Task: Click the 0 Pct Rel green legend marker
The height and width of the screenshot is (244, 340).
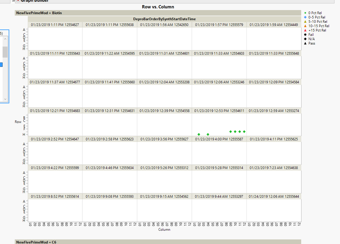Action: [x=305, y=13]
